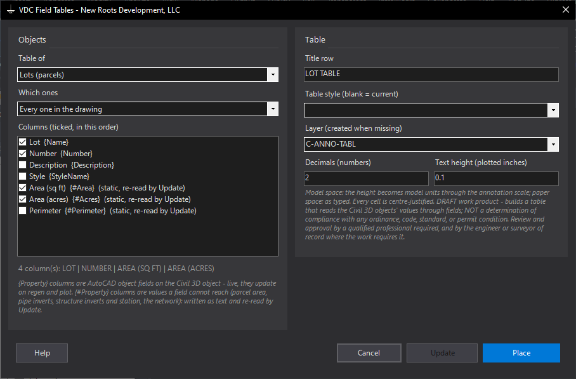Click the 'Text height (plotted inches)' label
The image size is (576, 379).
coord(481,163)
